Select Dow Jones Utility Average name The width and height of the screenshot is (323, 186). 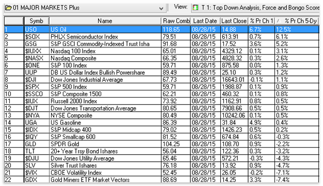coord(105,158)
